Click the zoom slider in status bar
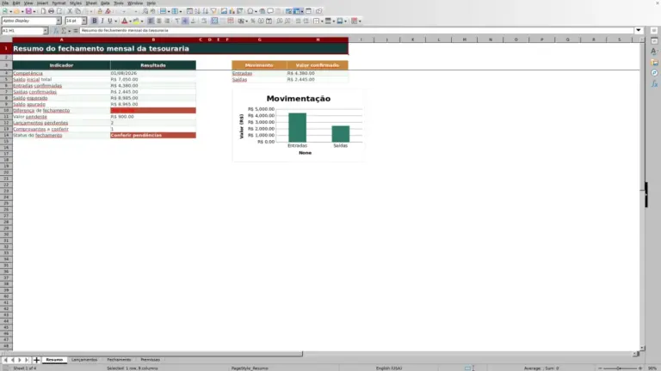The height and width of the screenshot is (371, 661). point(620,368)
